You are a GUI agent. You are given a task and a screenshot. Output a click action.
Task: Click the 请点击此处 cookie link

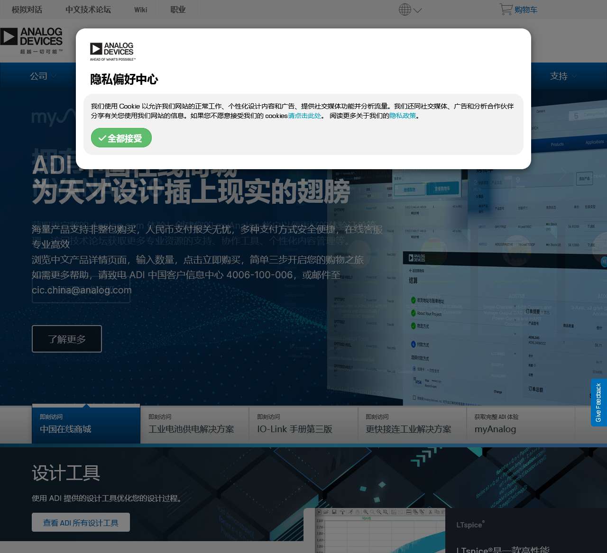coord(304,116)
